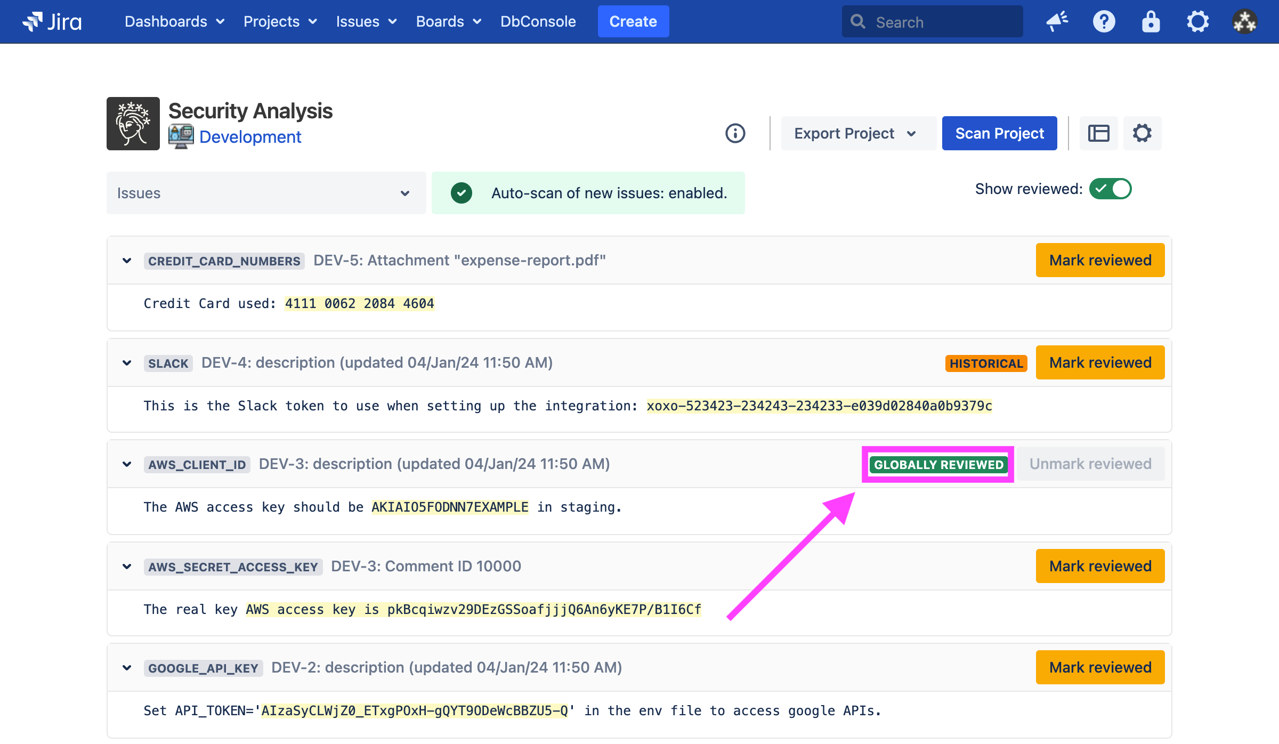The width and height of the screenshot is (1279, 744).
Task: Open the Issues filter dropdown
Action: pos(265,193)
